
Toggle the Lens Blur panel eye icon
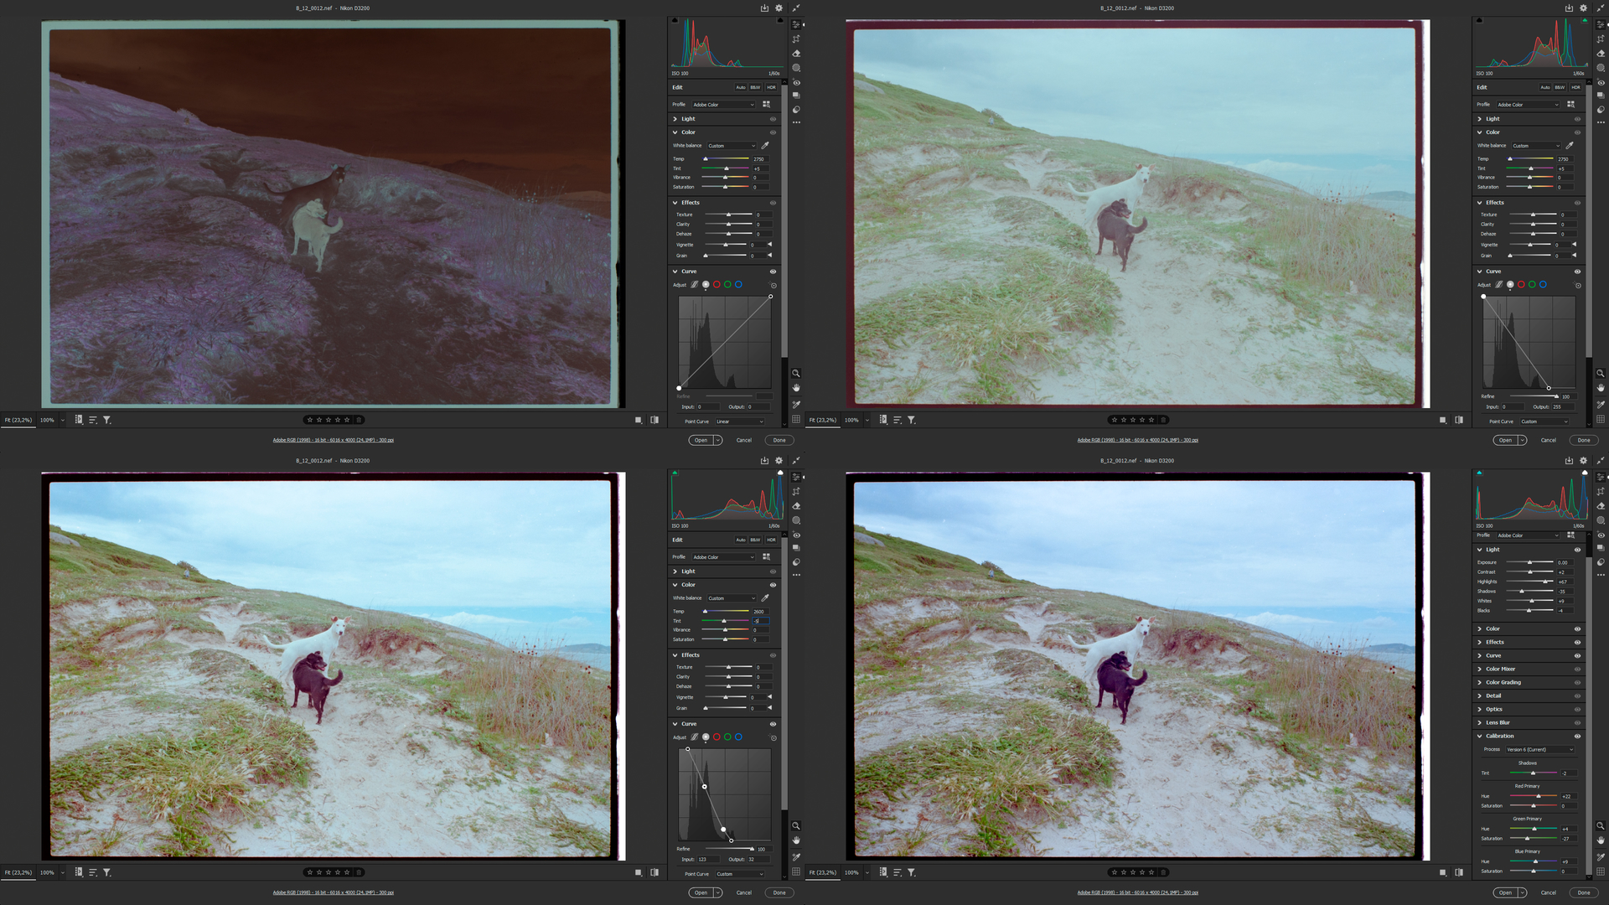(1577, 722)
